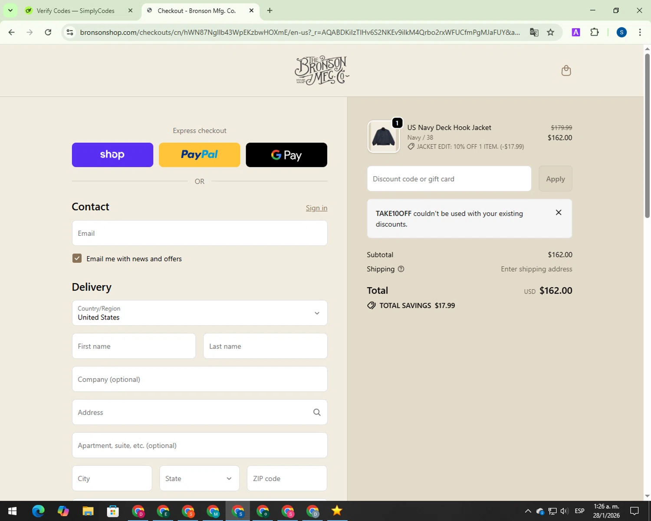Open the Windows Start menu
The image size is (651, 521).
tap(12, 511)
